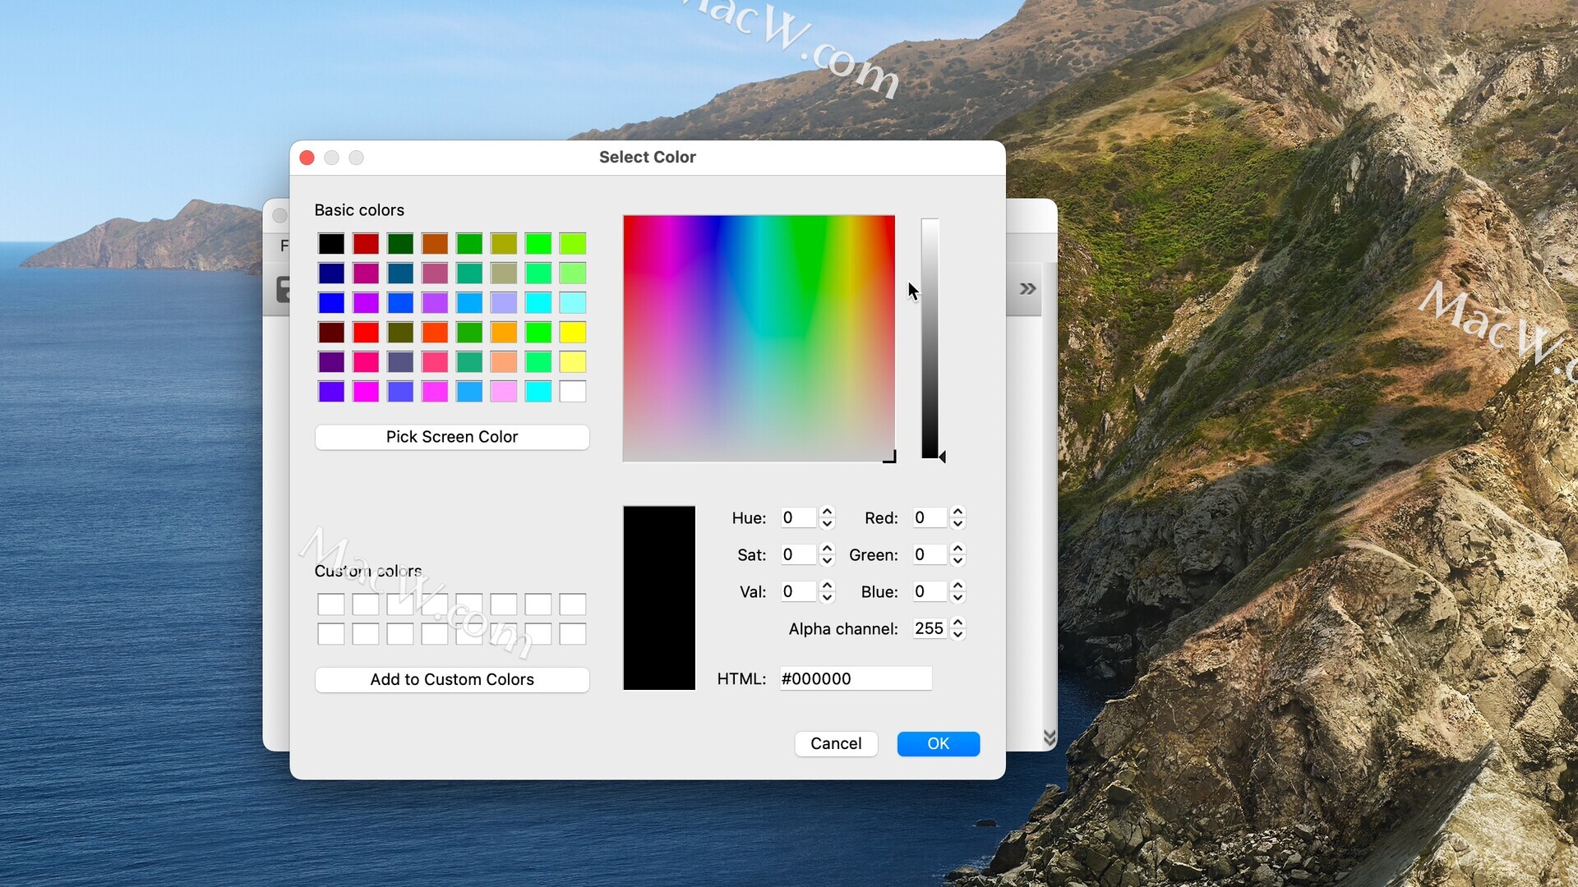
Task: Select the white basic color swatch
Action: point(573,391)
